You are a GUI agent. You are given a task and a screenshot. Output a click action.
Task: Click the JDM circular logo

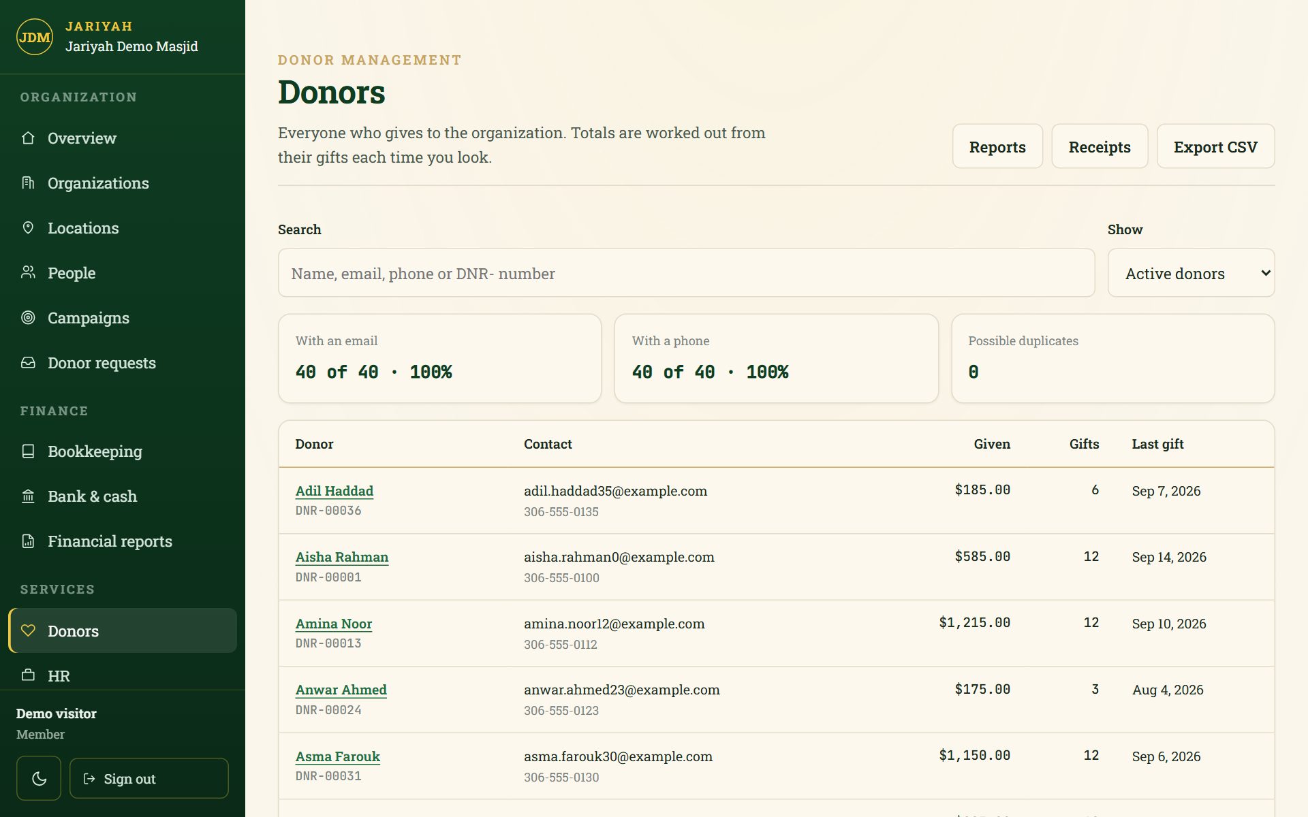coord(35,37)
